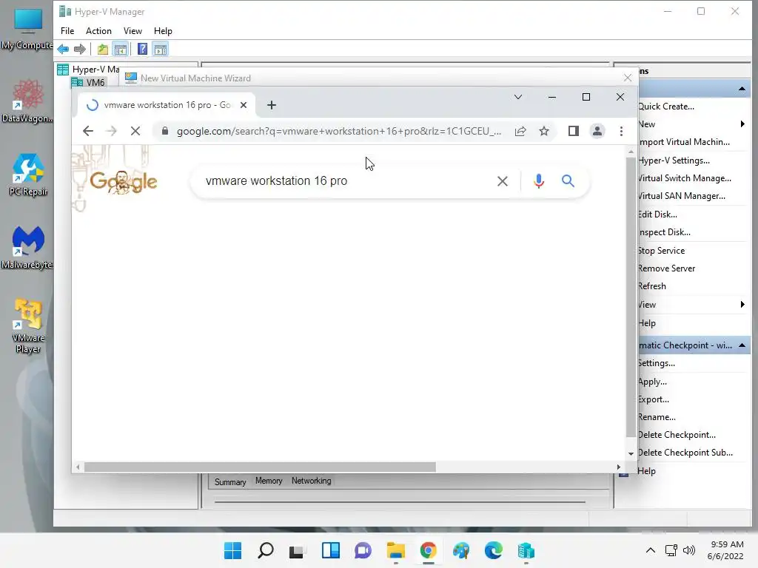Image resolution: width=758 pixels, height=568 pixels.
Task: Click Edit Disk action
Action: (657, 214)
